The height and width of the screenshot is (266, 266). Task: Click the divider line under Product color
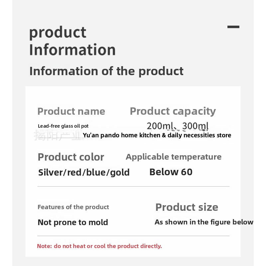point(133,187)
